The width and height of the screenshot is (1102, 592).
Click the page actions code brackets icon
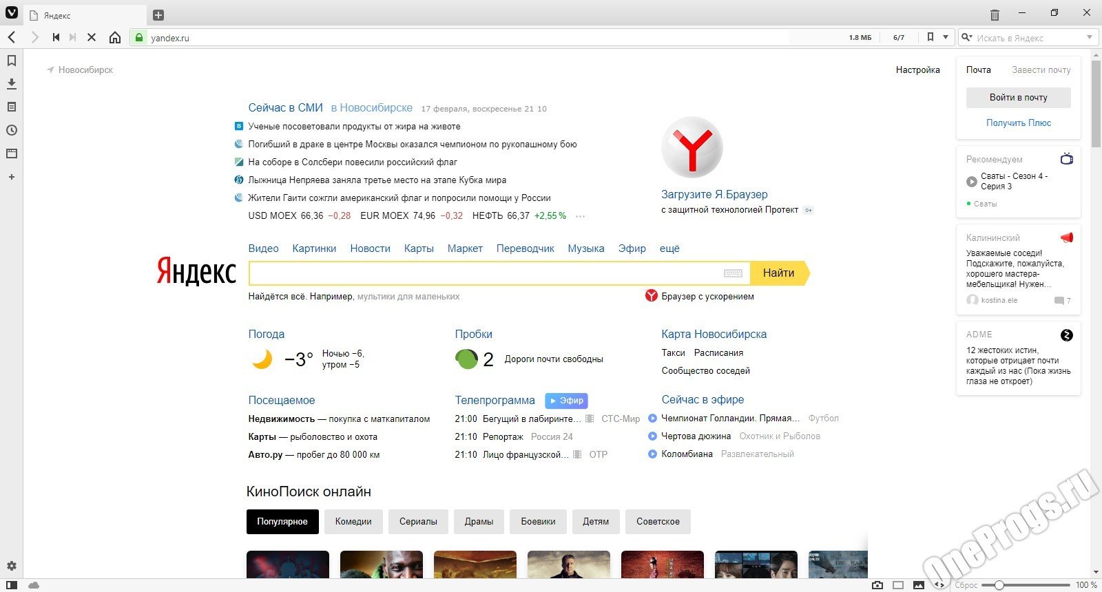[x=939, y=585]
